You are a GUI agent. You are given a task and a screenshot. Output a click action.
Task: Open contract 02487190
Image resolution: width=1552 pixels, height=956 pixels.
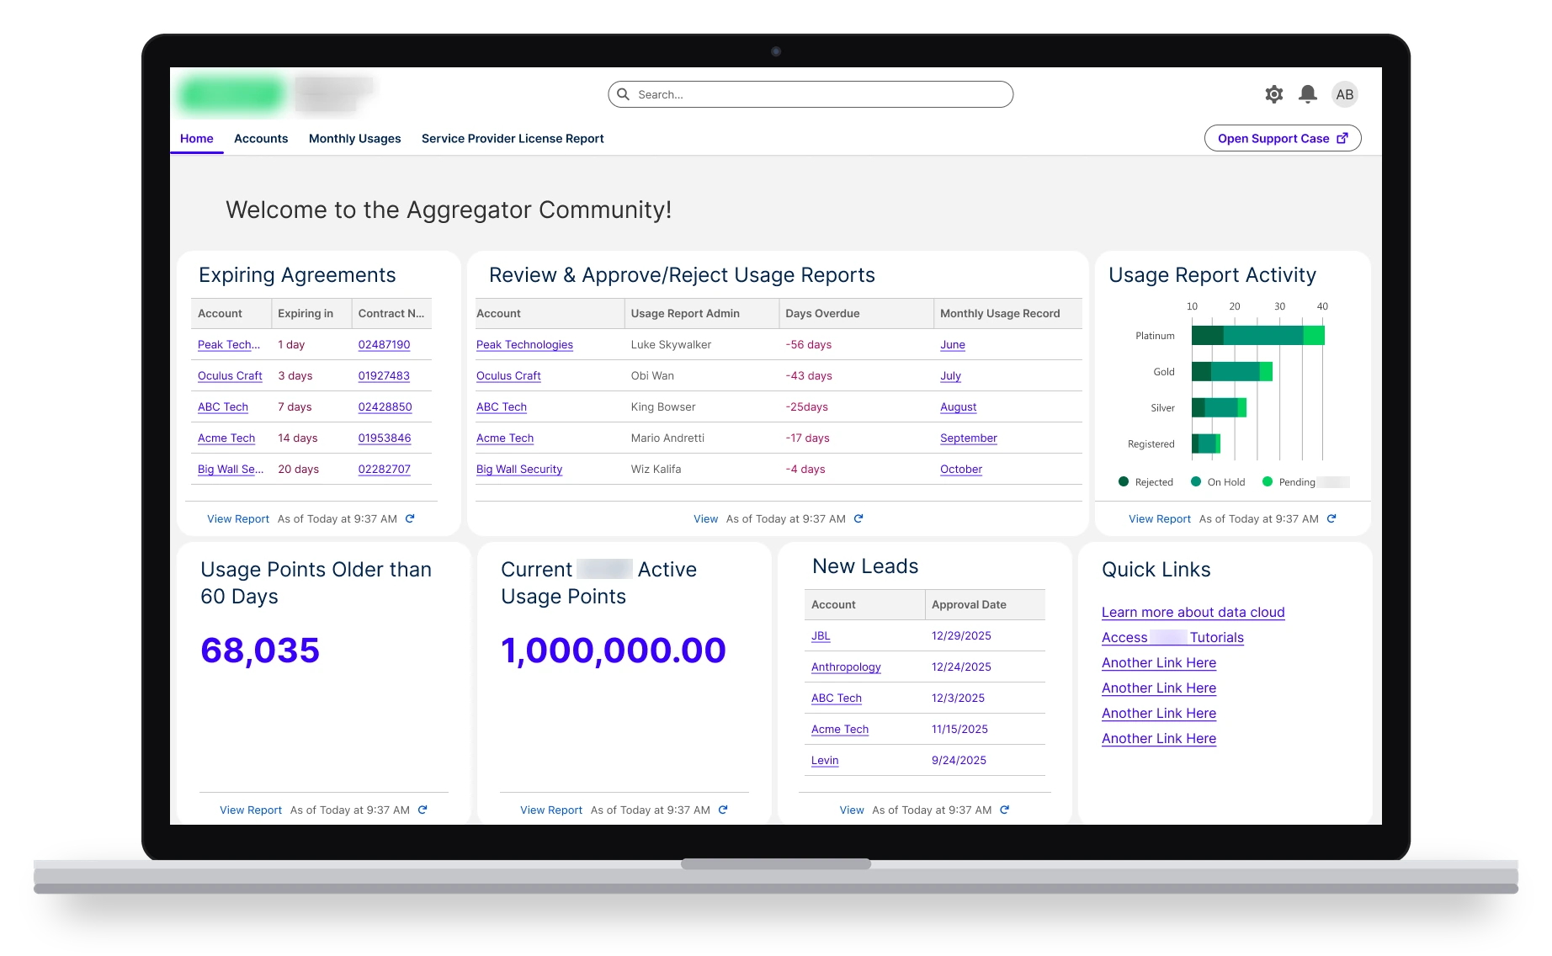click(384, 344)
